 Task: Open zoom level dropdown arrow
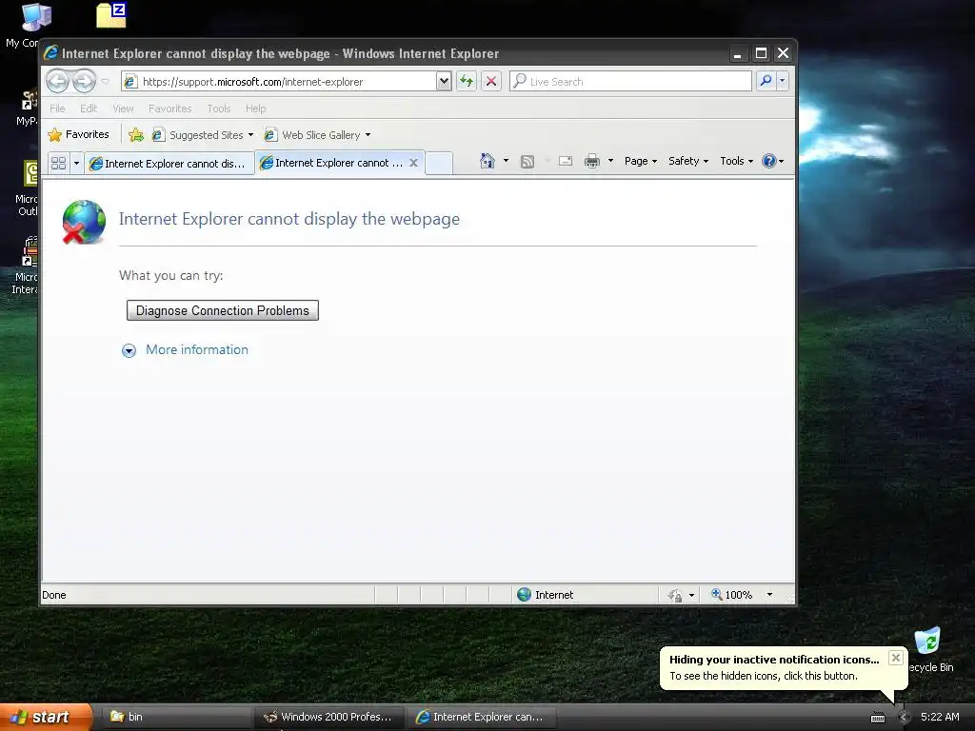click(x=769, y=595)
